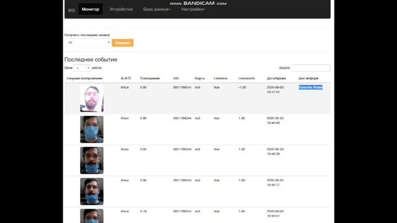The height and width of the screenshot is (223, 397).
Task: Expand the База данных navbar dropdown
Action: point(157,9)
